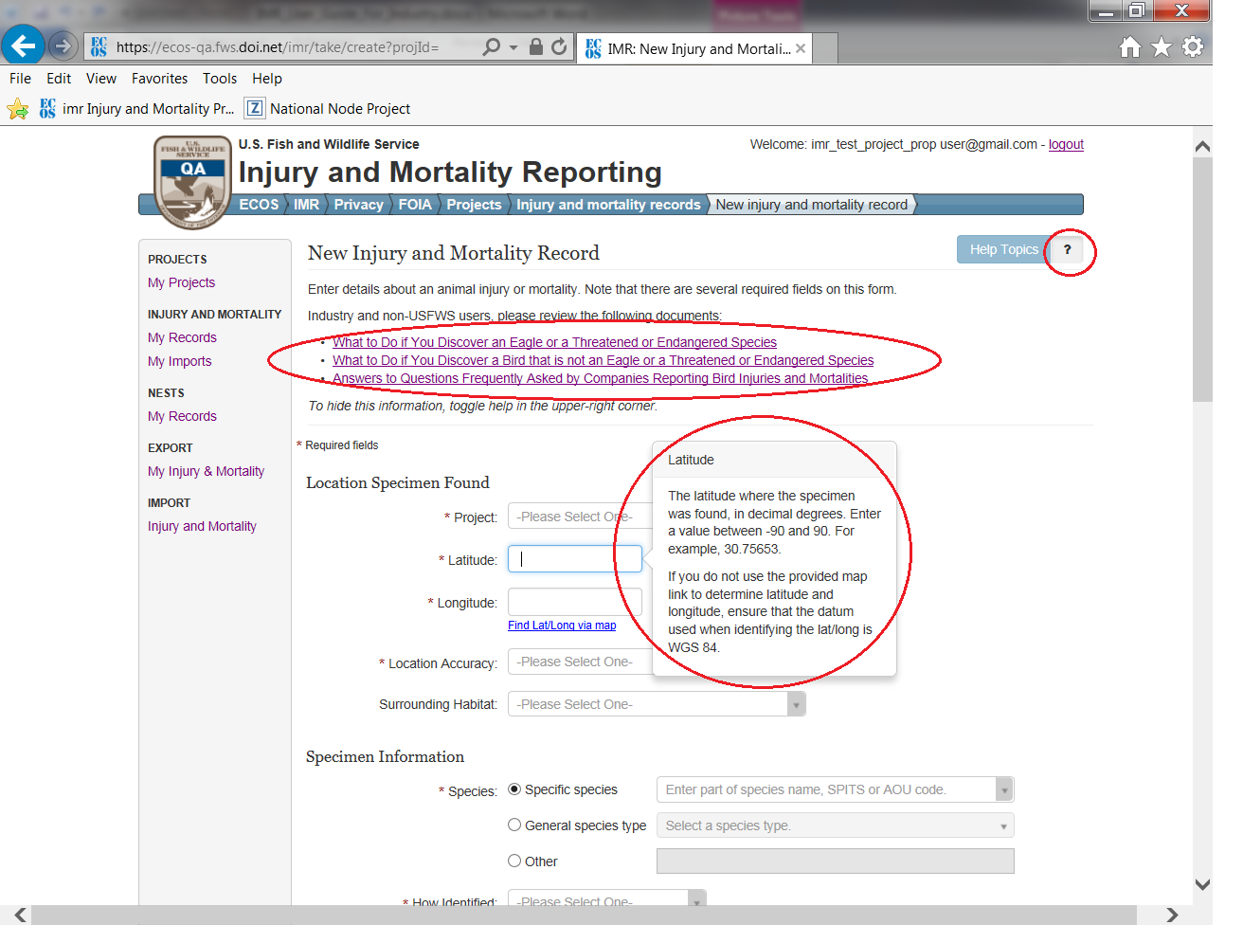This screenshot has width=1243, height=925.
Task: Open the Location Accuracy dropdown
Action: coord(579,662)
